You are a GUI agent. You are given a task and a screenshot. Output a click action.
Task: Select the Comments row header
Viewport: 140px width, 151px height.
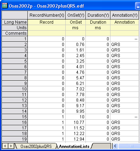[x=15, y=33]
